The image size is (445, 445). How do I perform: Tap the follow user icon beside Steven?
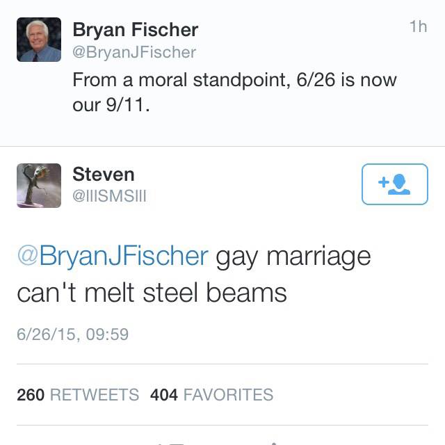394,184
